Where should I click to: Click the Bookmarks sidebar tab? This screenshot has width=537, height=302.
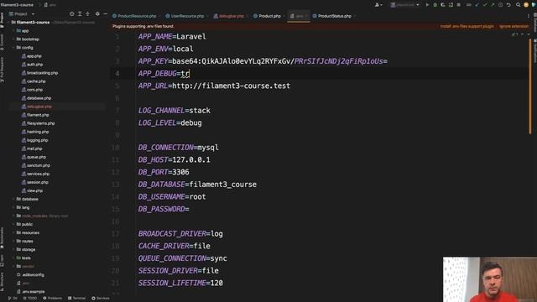pos(2,238)
